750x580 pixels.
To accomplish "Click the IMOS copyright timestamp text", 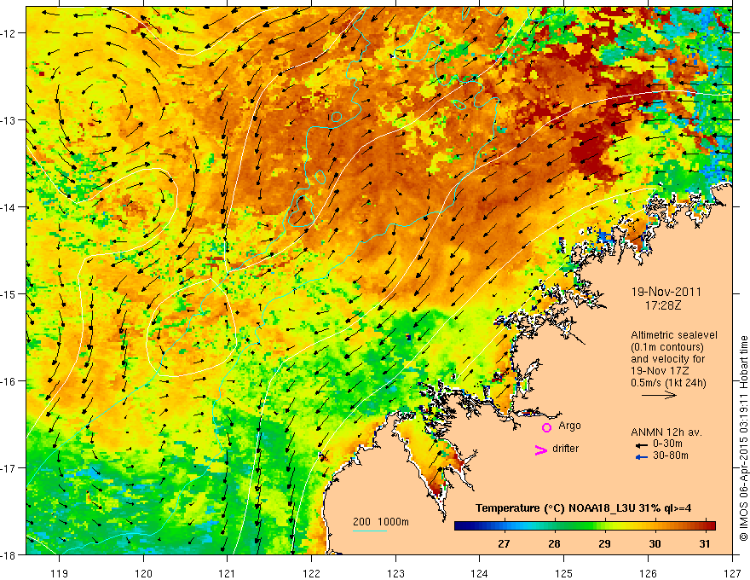I will [743, 438].
